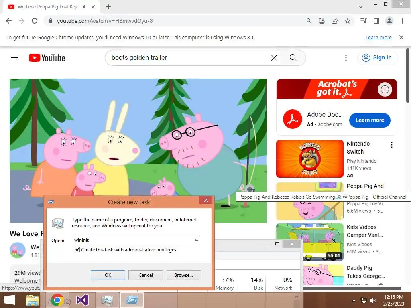This screenshot has height=308, width=411.
Task: Go back with the browser back arrow
Action: pyautogui.click(x=9, y=21)
